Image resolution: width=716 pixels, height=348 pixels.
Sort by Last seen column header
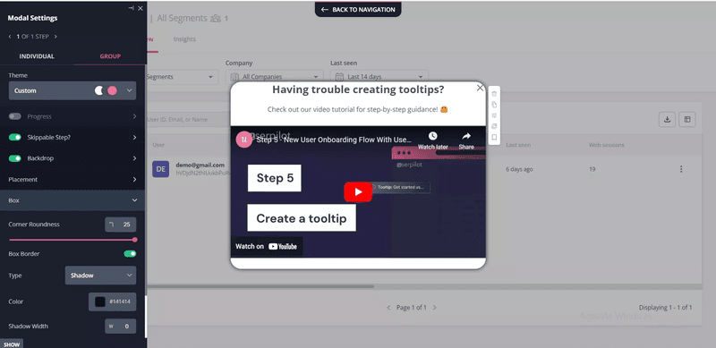(x=518, y=145)
